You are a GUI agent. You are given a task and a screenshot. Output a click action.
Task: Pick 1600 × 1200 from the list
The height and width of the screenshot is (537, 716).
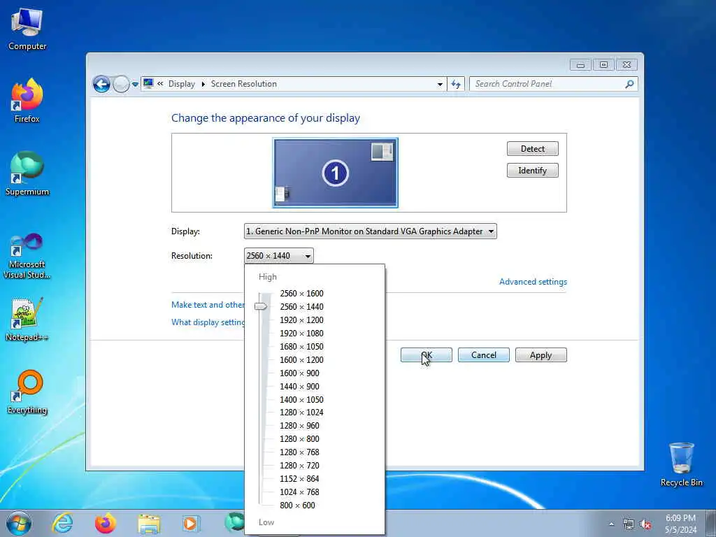[301, 359]
